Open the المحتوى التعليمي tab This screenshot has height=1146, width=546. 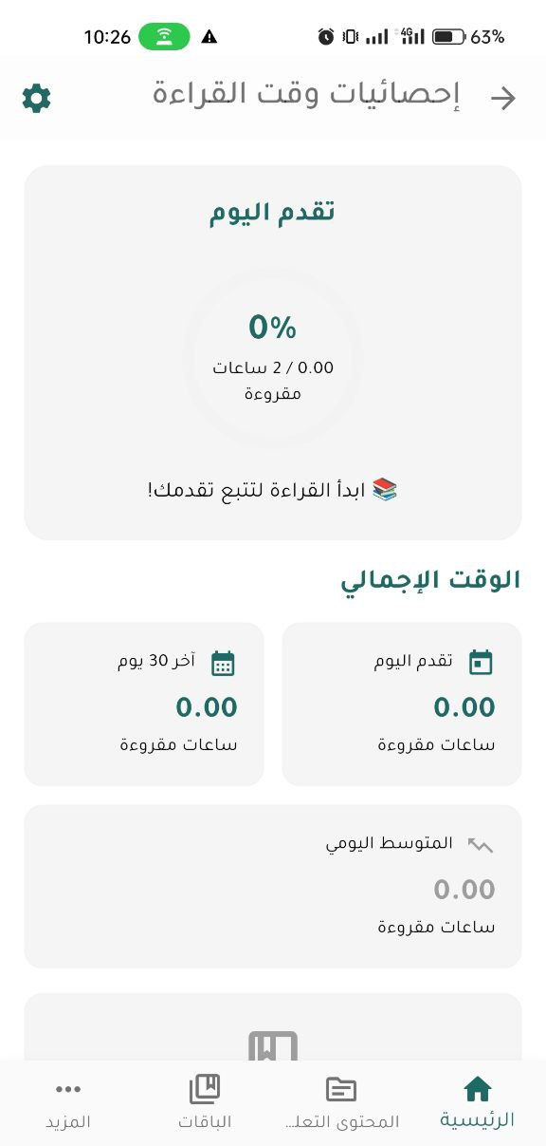pyautogui.click(x=340, y=1101)
